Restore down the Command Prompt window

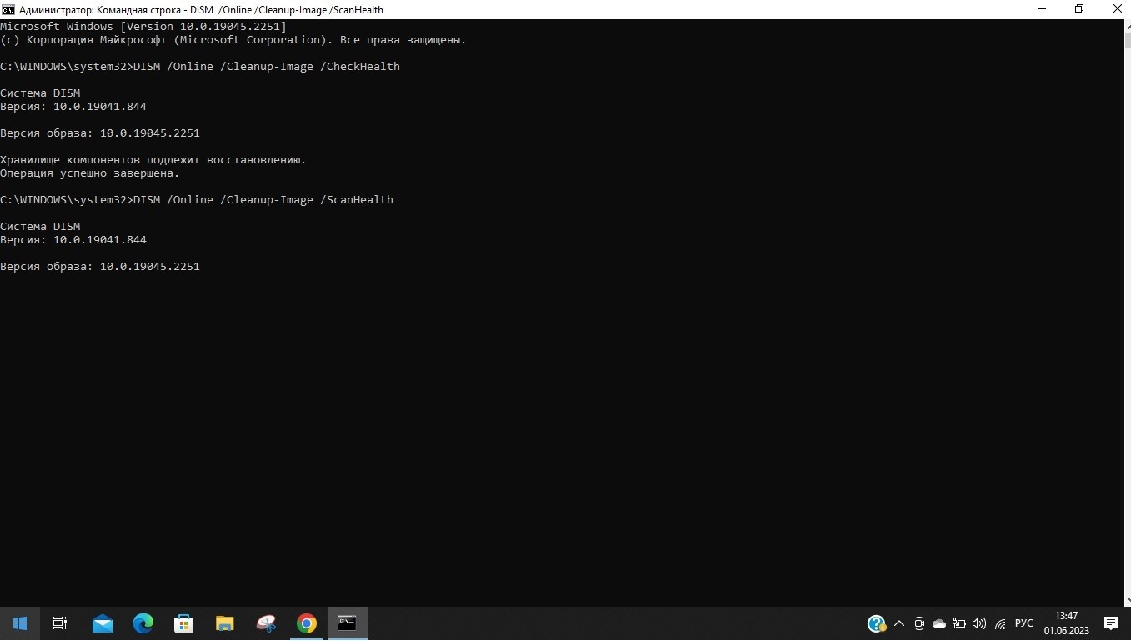pyautogui.click(x=1079, y=9)
